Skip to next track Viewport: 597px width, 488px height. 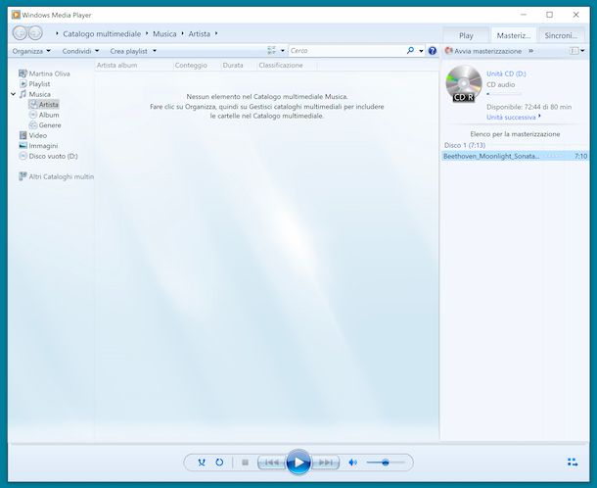pos(326,463)
